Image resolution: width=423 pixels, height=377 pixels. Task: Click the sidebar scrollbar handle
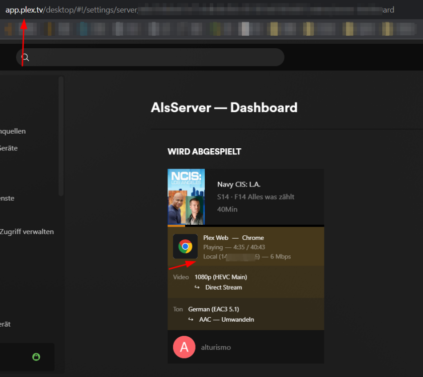[x=61, y=136]
